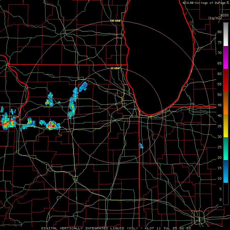Select the yellow segment of the color scale

tap(226, 126)
